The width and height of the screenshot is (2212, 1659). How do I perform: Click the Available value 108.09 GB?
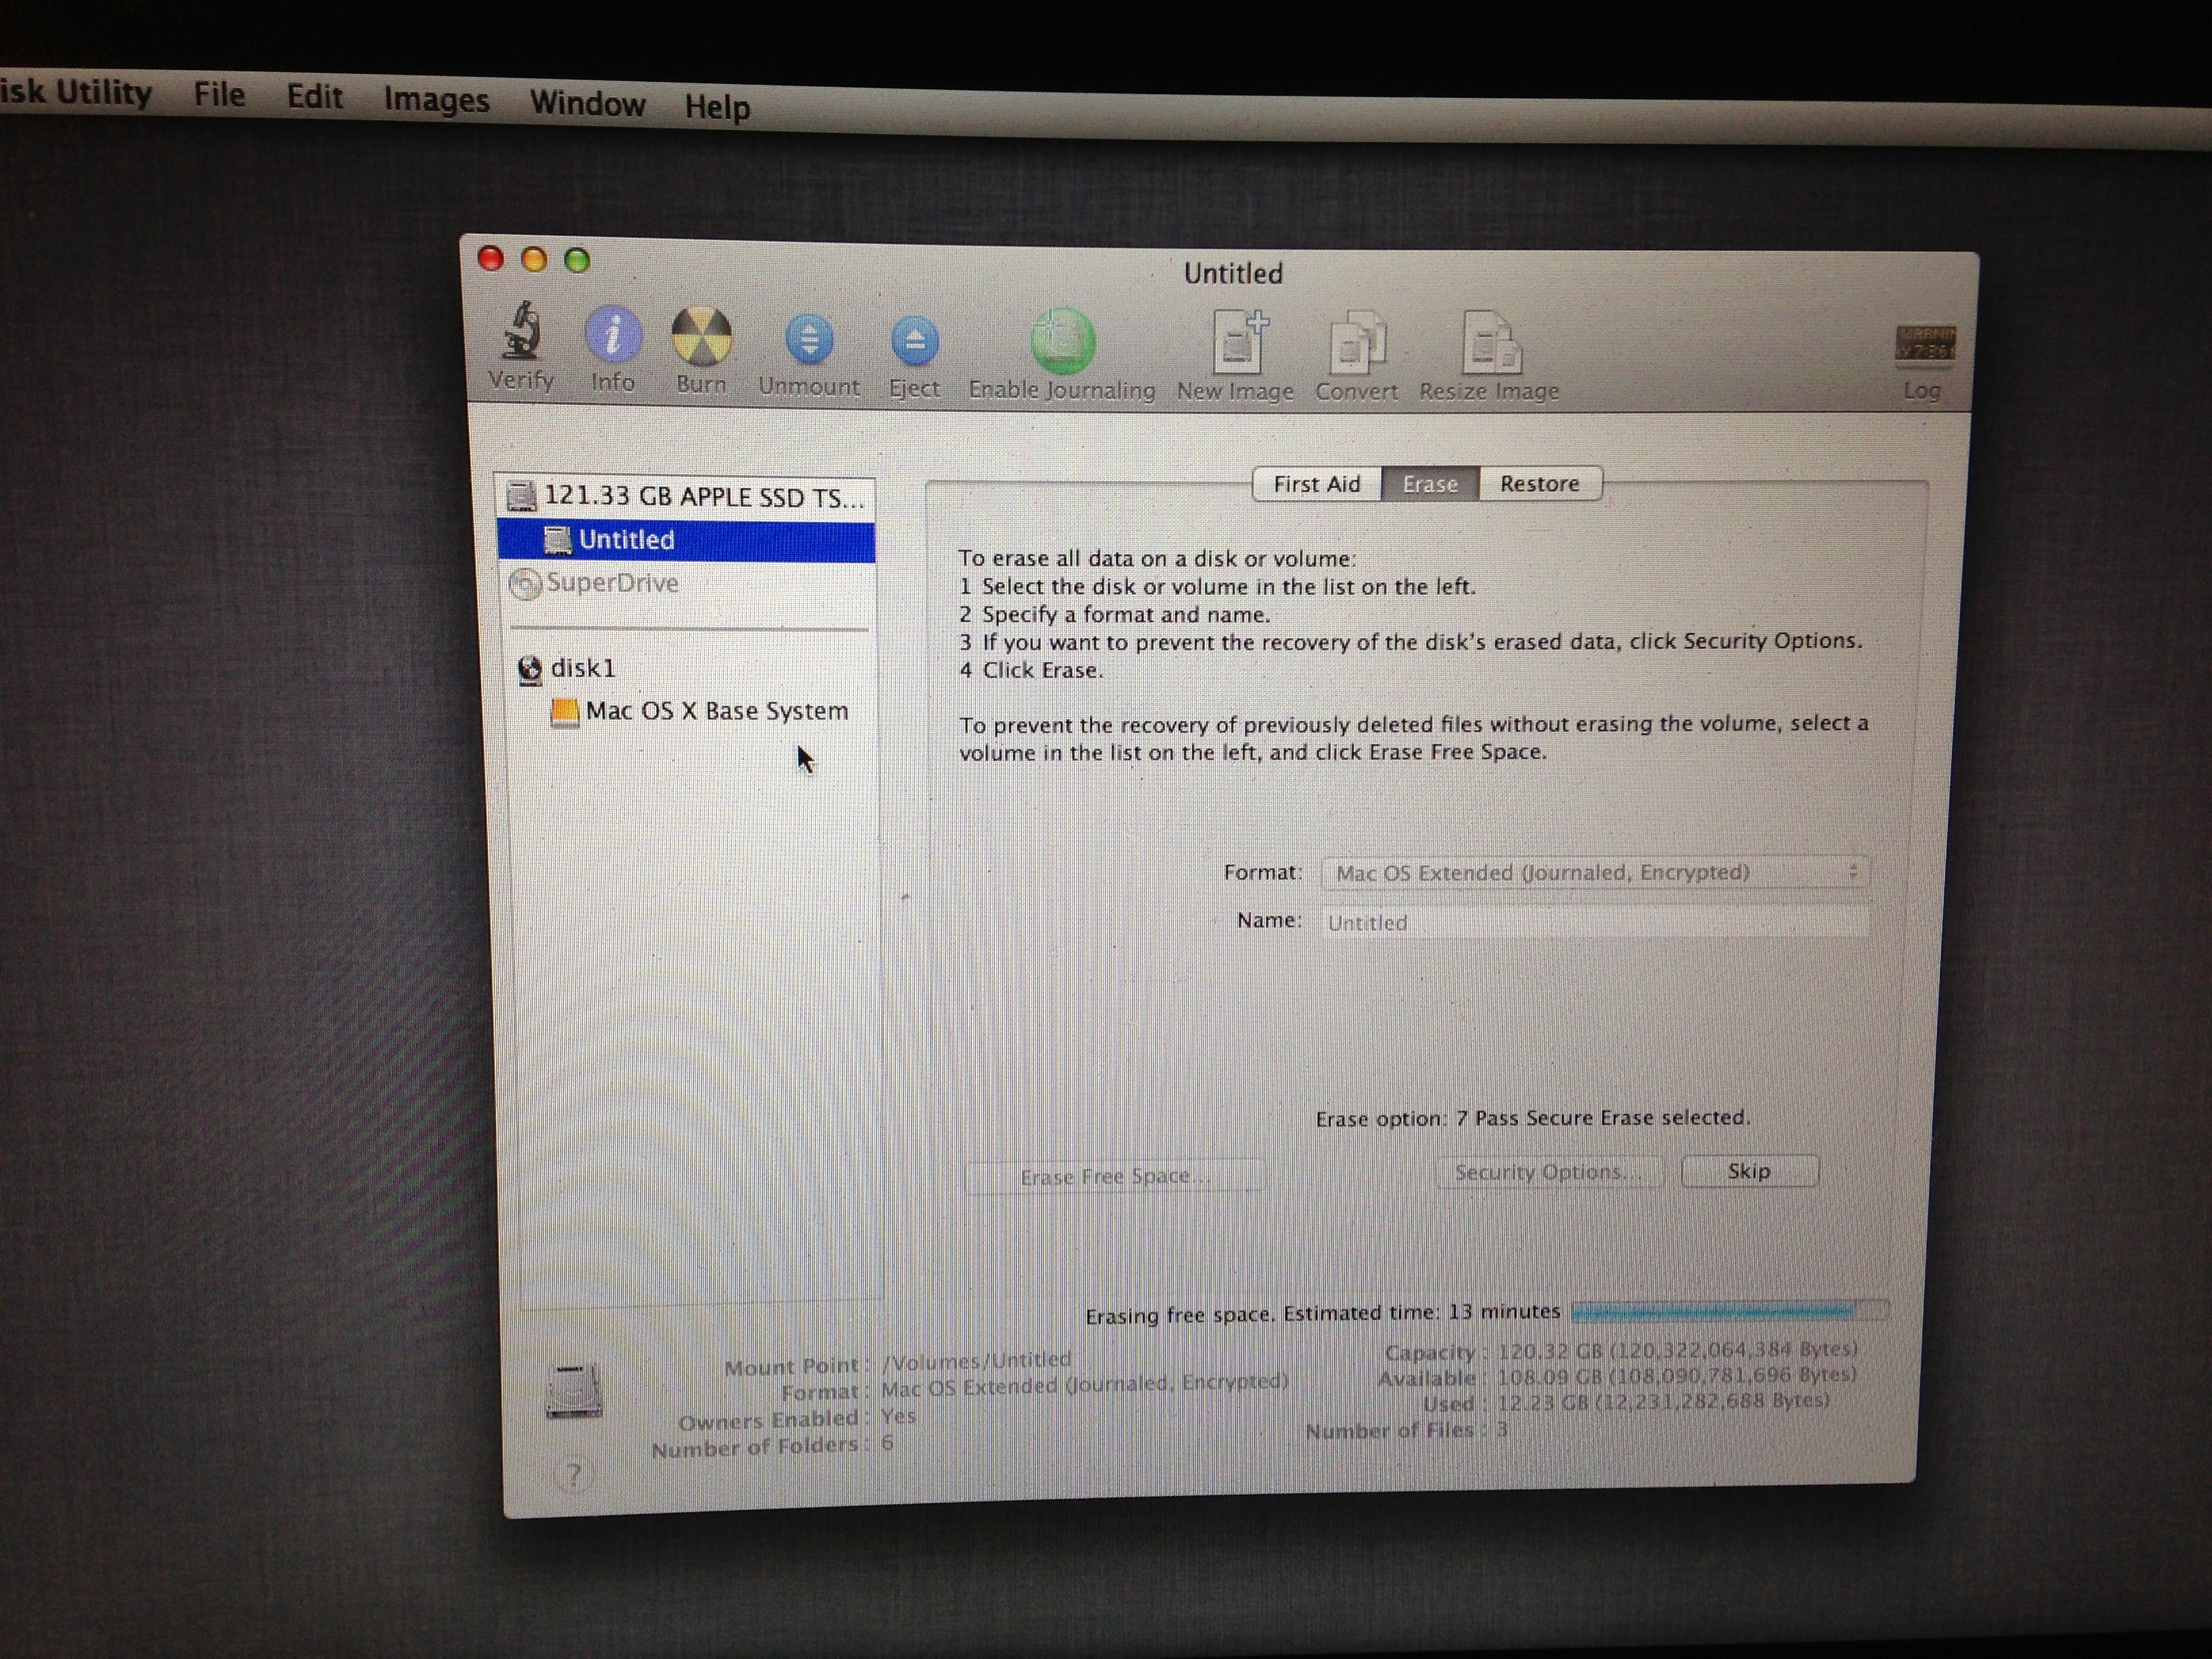pos(1677,1376)
